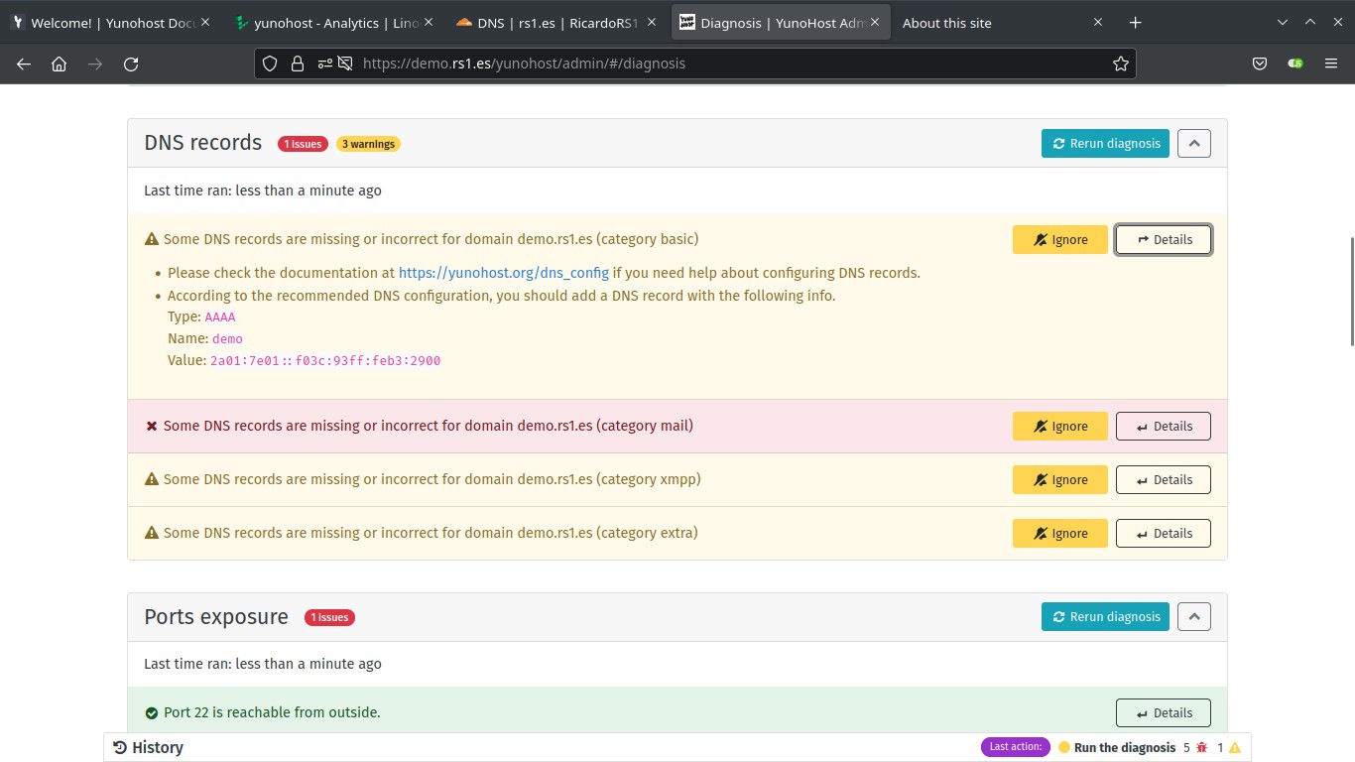1355x762 pixels.
Task: Collapse the DNS records section
Action: pyautogui.click(x=1194, y=143)
